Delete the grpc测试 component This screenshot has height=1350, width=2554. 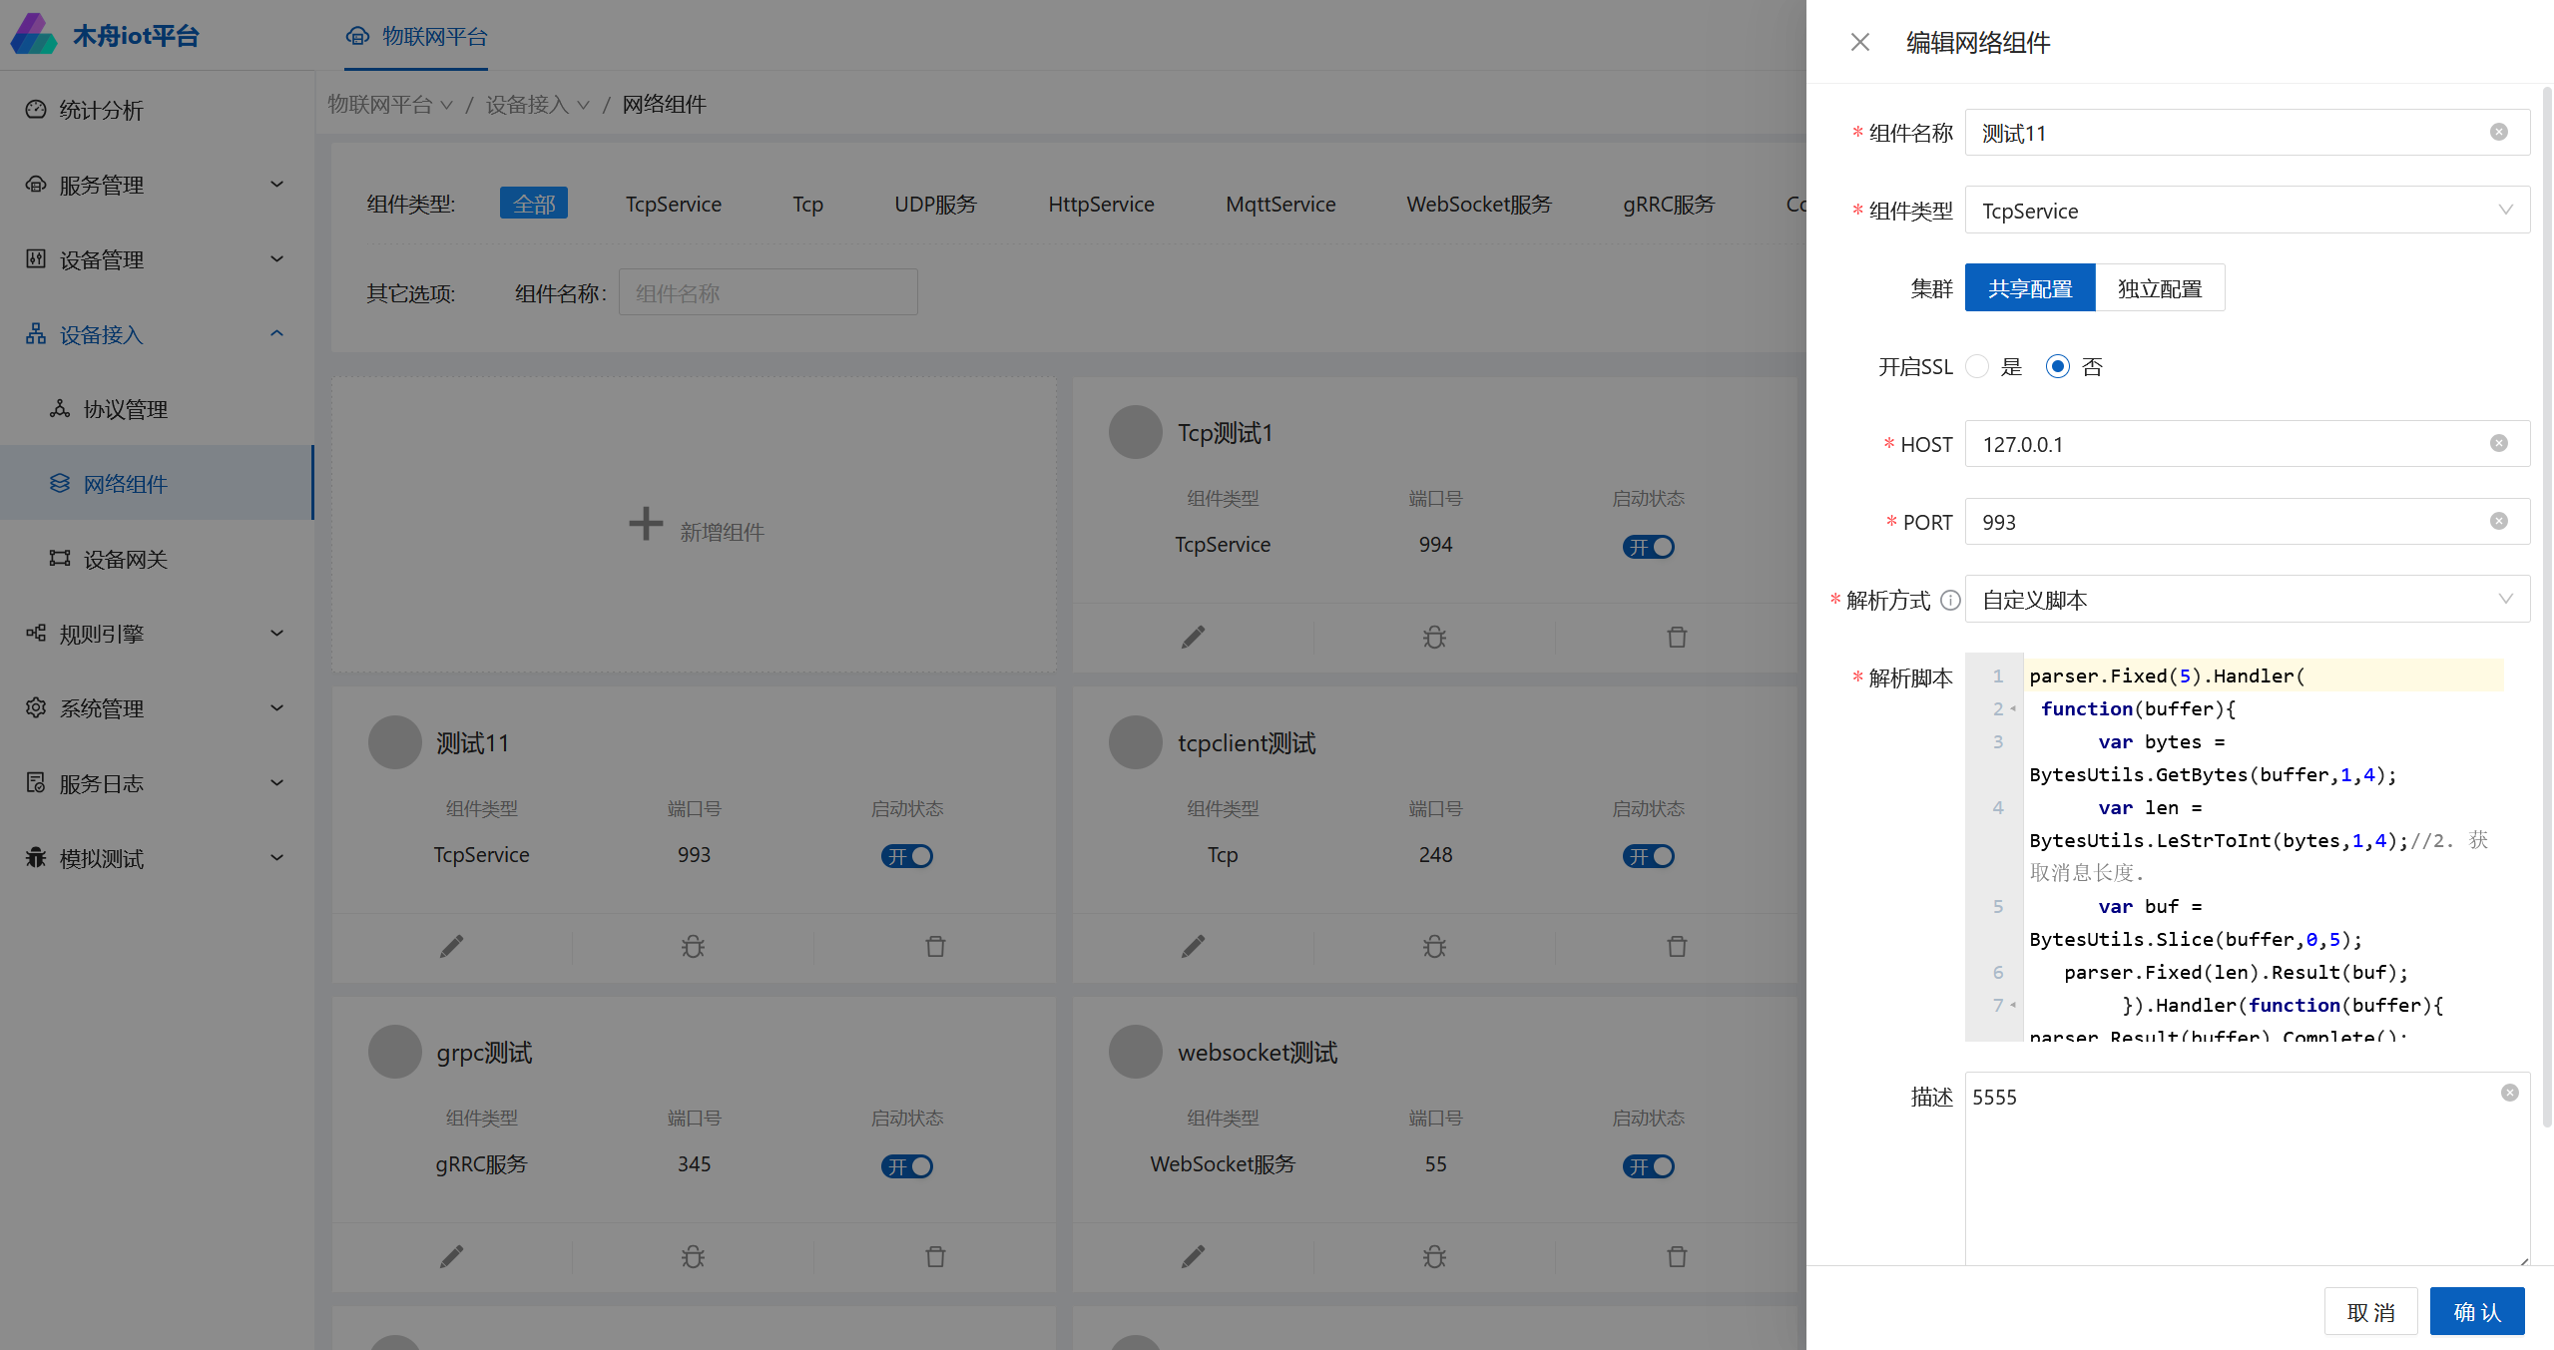tap(935, 1256)
